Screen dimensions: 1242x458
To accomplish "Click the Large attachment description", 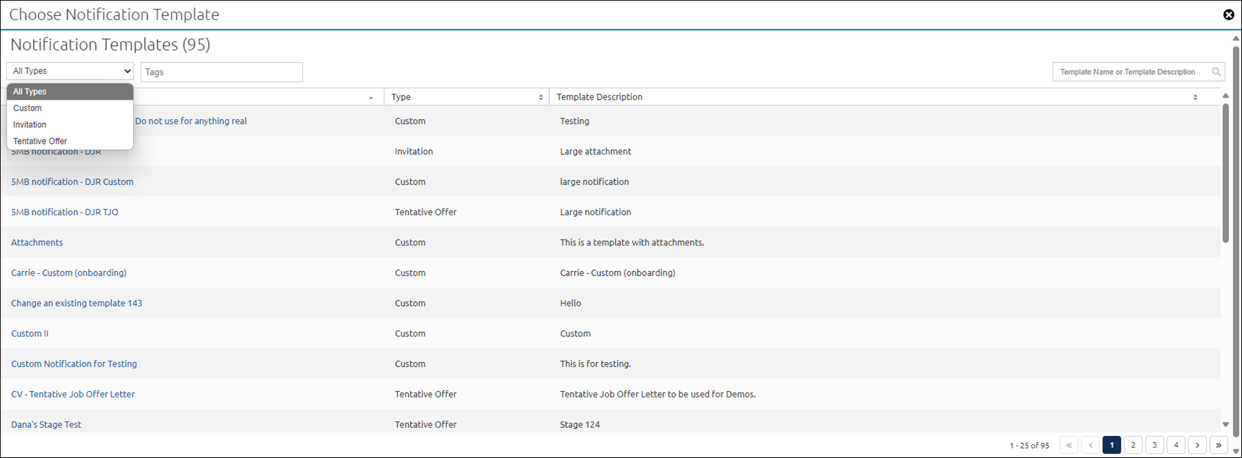I will click(595, 151).
